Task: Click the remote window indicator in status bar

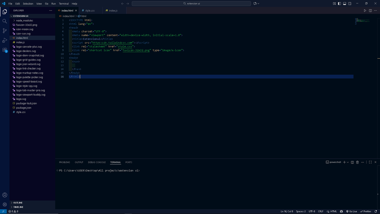Action: (3, 211)
